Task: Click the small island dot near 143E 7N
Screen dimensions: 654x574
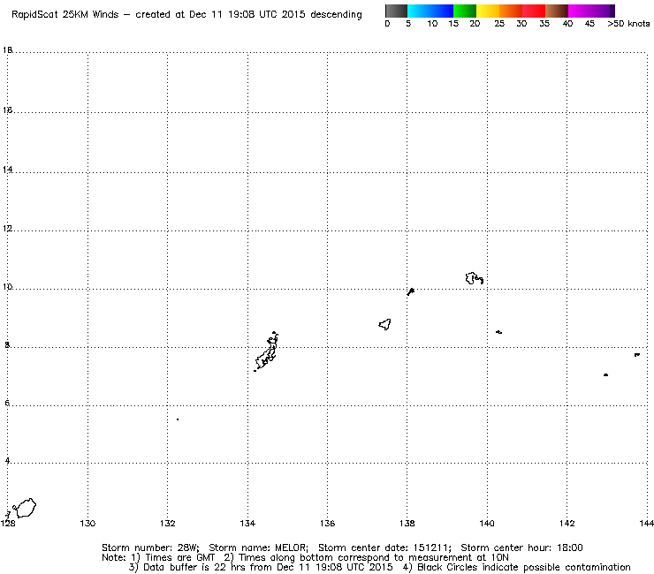Action: (605, 375)
